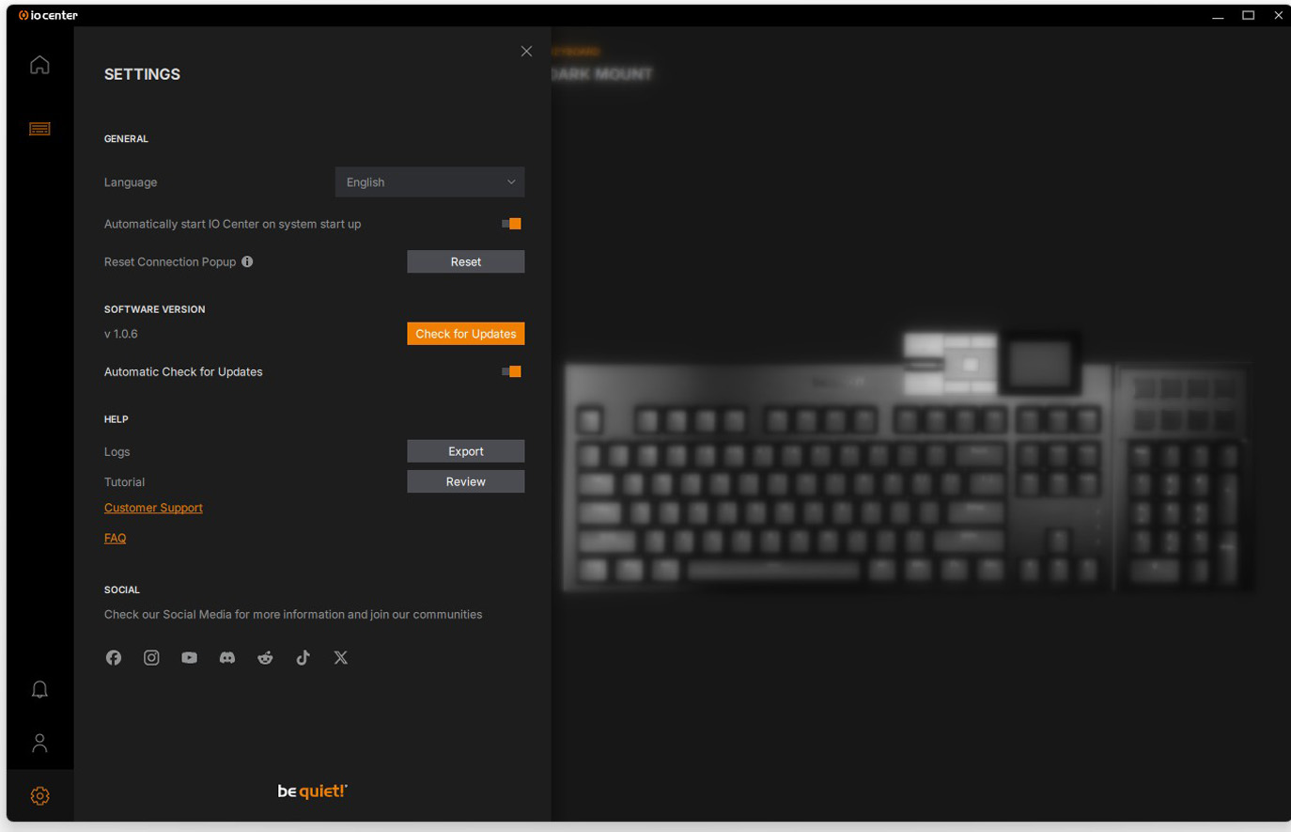The image size is (1291, 832).
Task: Expand the Language dropdown showing English
Action: (429, 182)
